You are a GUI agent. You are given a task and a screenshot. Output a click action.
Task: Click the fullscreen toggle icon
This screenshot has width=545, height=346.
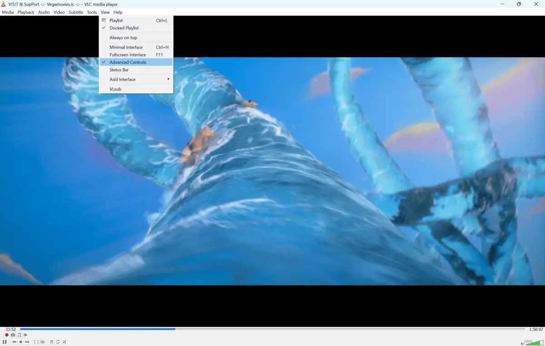coord(36,342)
